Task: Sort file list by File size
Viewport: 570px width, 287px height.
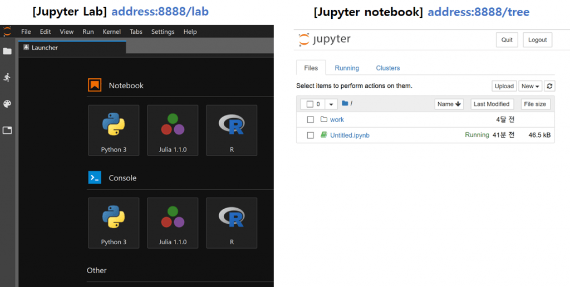Action: coord(535,104)
